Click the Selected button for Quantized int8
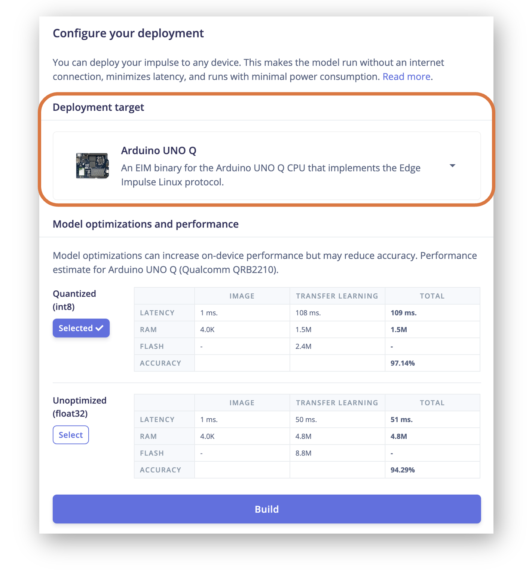The height and width of the screenshot is (577, 532). coord(81,328)
